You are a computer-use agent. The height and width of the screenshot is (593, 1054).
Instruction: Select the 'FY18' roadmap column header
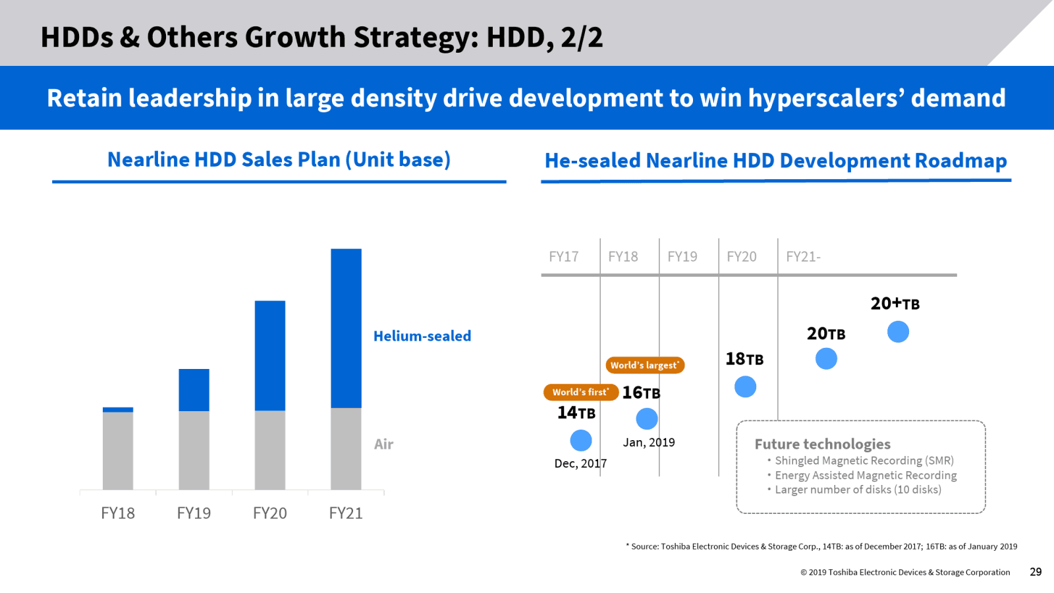(623, 257)
